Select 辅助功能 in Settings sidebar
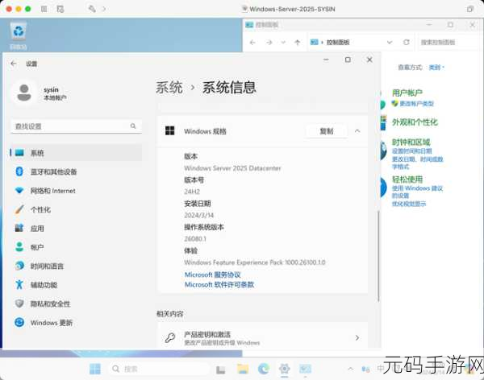The width and height of the screenshot is (484, 380). 77,285
